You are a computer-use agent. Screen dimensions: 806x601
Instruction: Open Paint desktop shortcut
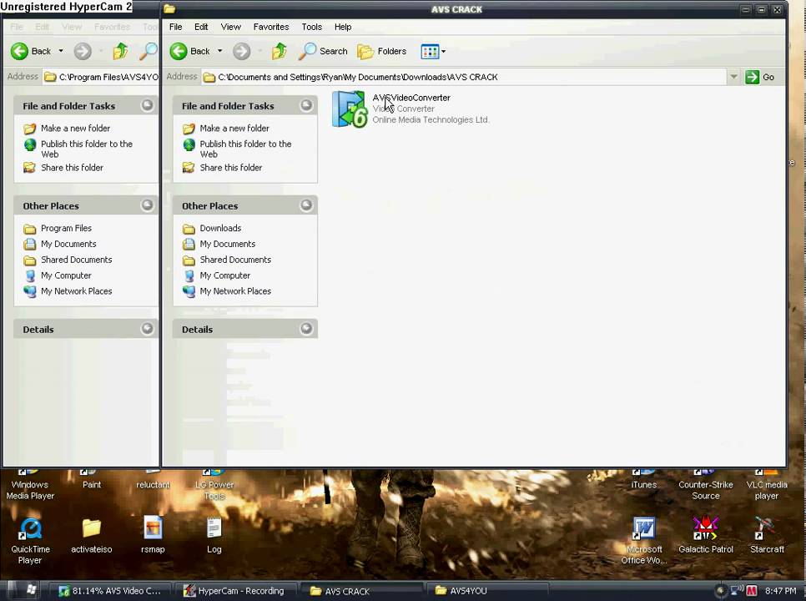92,480
